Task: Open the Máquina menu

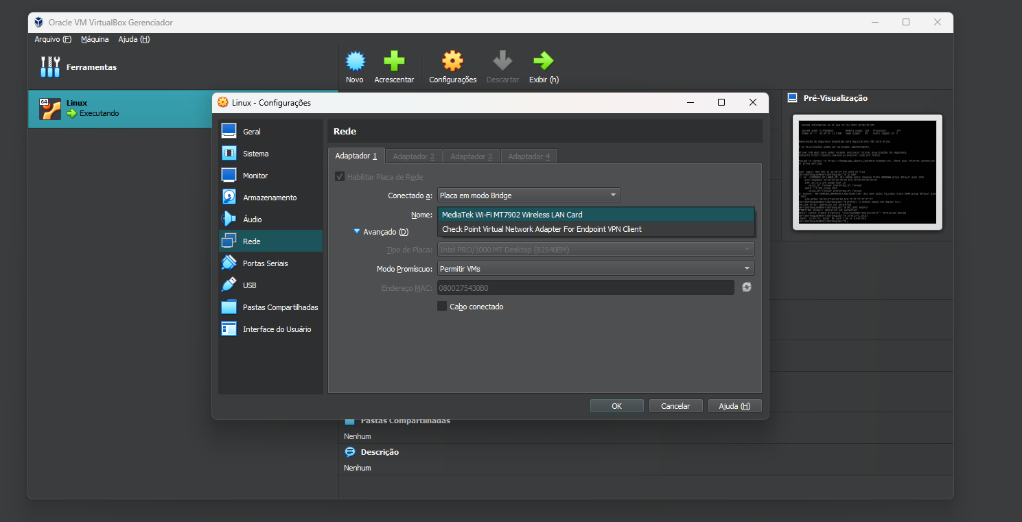Action: coord(95,39)
